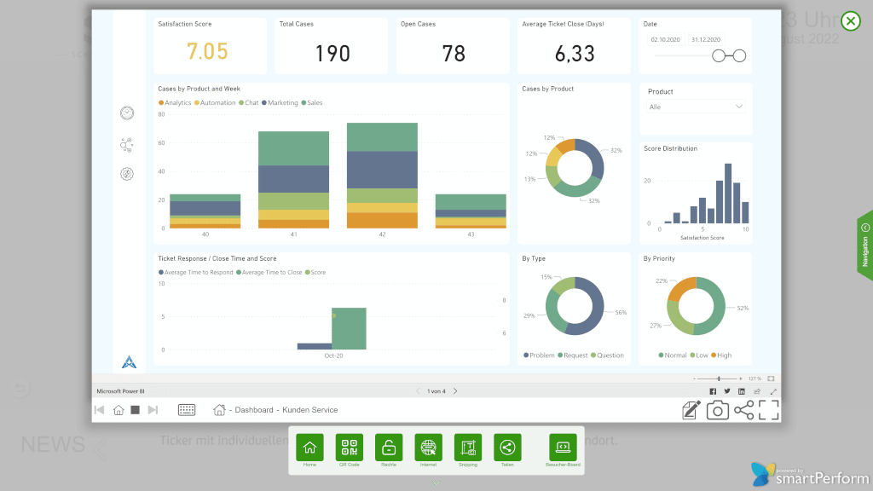The height and width of the screenshot is (491, 873).
Task: Click the circular target icon in sidebar
Action: (127, 174)
